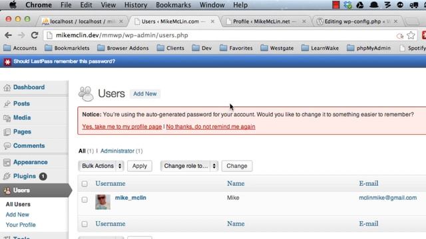Sort by Name column header
This screenshot has width=426, height=239.
tap(236, 184)
